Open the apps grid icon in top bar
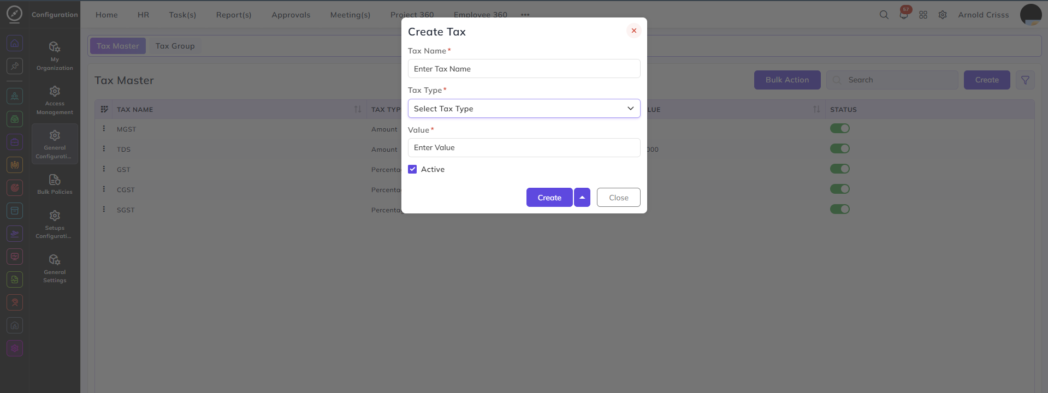 (x=923, y=15)
